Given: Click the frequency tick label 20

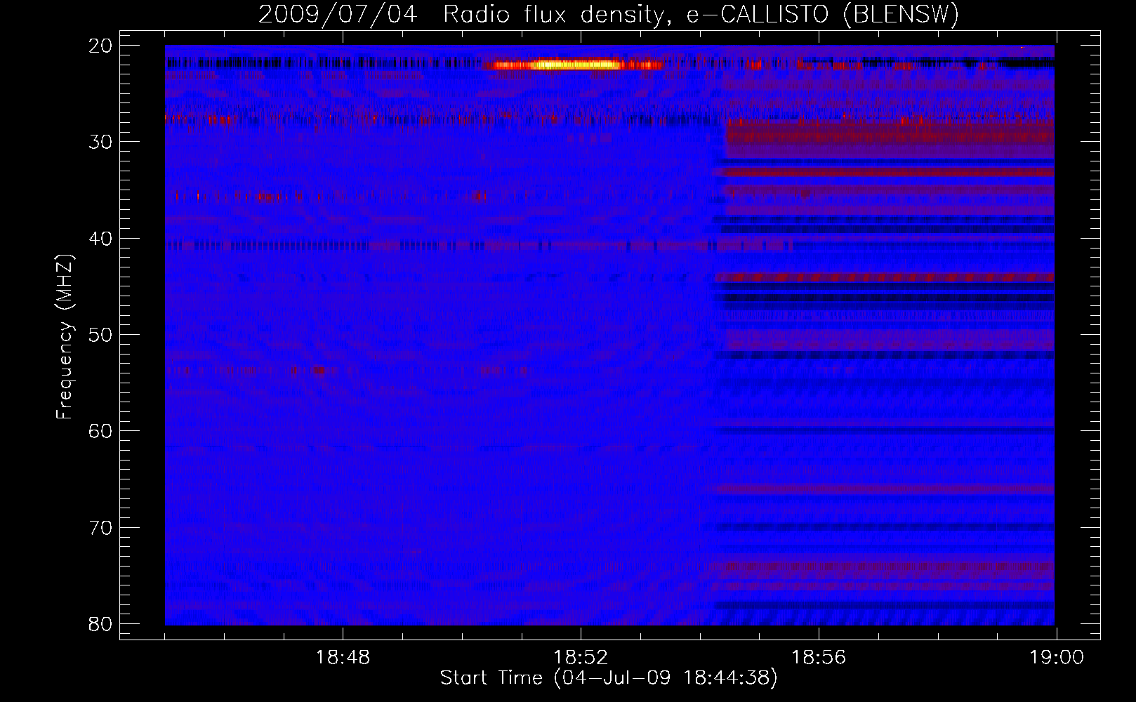Looking at the screenshot, I should pyautogui.click(x=100, y=46).
